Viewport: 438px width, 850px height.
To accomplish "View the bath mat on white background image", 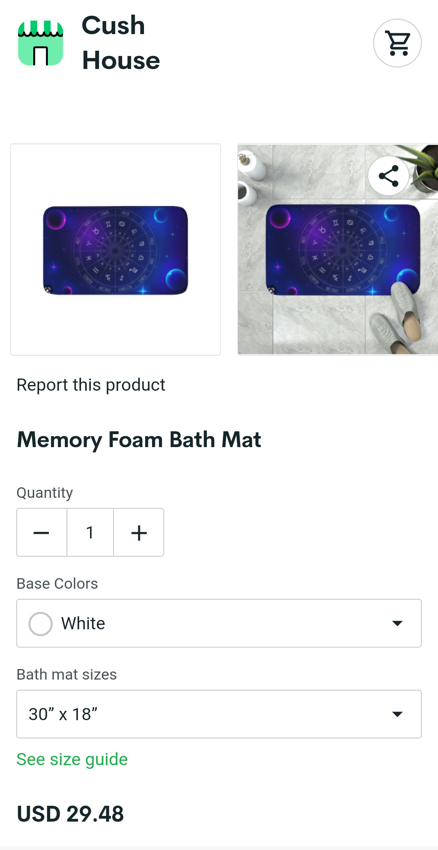I will coord(116,250).
